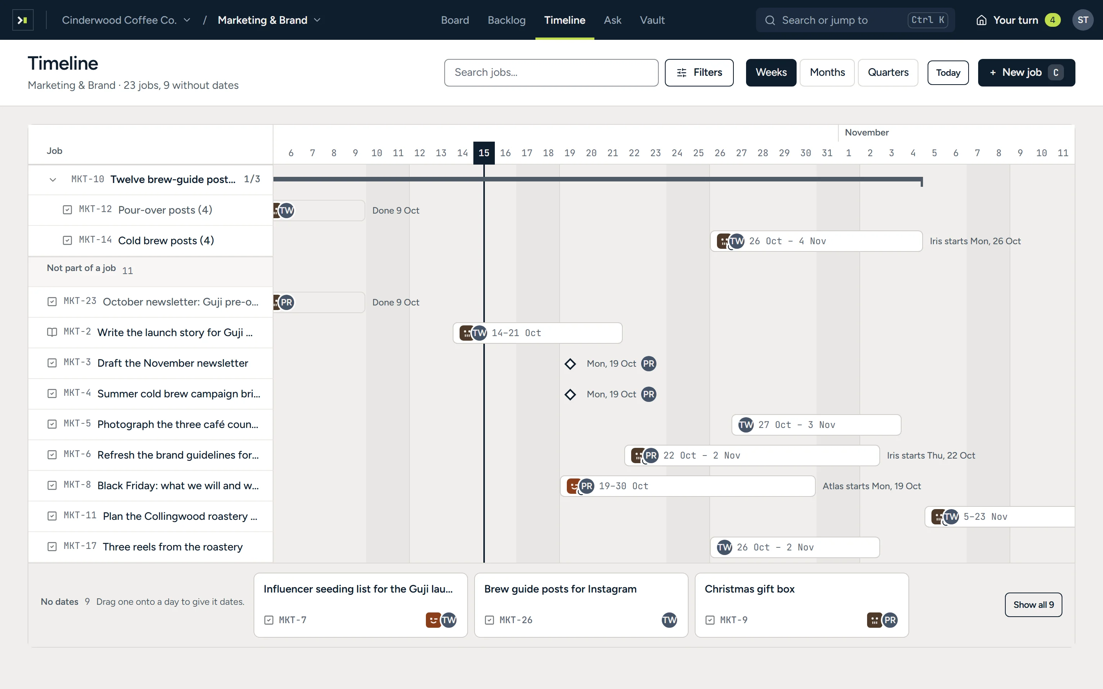This screenshot has width=1103, height=689.
Task: Click the task icon beside MKT-17
Action: pos(52,546)
